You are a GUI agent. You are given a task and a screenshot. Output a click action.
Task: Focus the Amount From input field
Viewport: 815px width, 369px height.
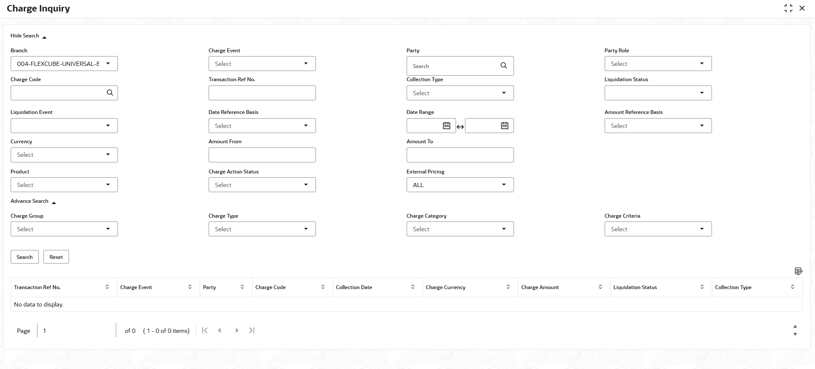[262, 155]
